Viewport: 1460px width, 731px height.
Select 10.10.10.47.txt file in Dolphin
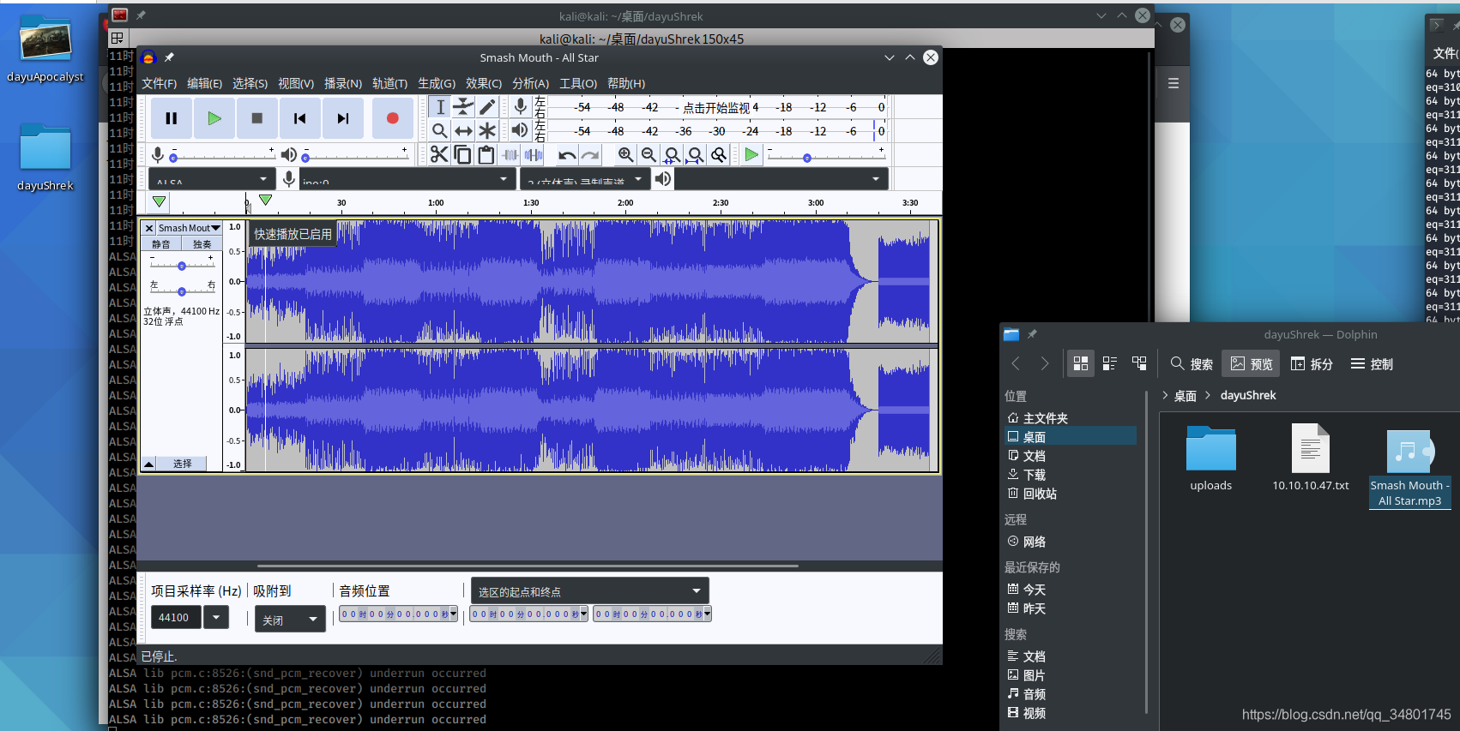pos(1311,459)
